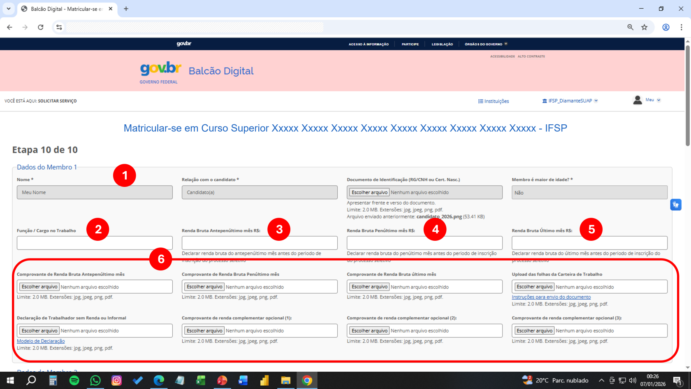This screenshot has height=389, width=691.
Task: Expand Órgãos do Governo menu
Action: pos(486,44)
